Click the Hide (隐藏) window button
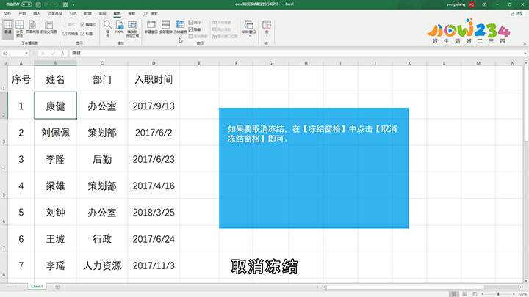The height and width of the screenshot is (297, 529). [195, 29]
